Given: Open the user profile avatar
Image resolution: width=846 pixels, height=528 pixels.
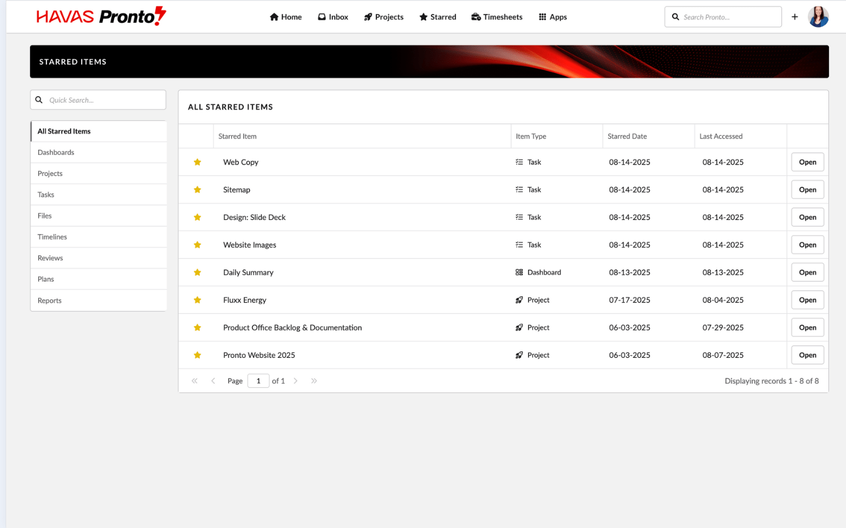Looking at the screenshot, I should tap(818, 17).
